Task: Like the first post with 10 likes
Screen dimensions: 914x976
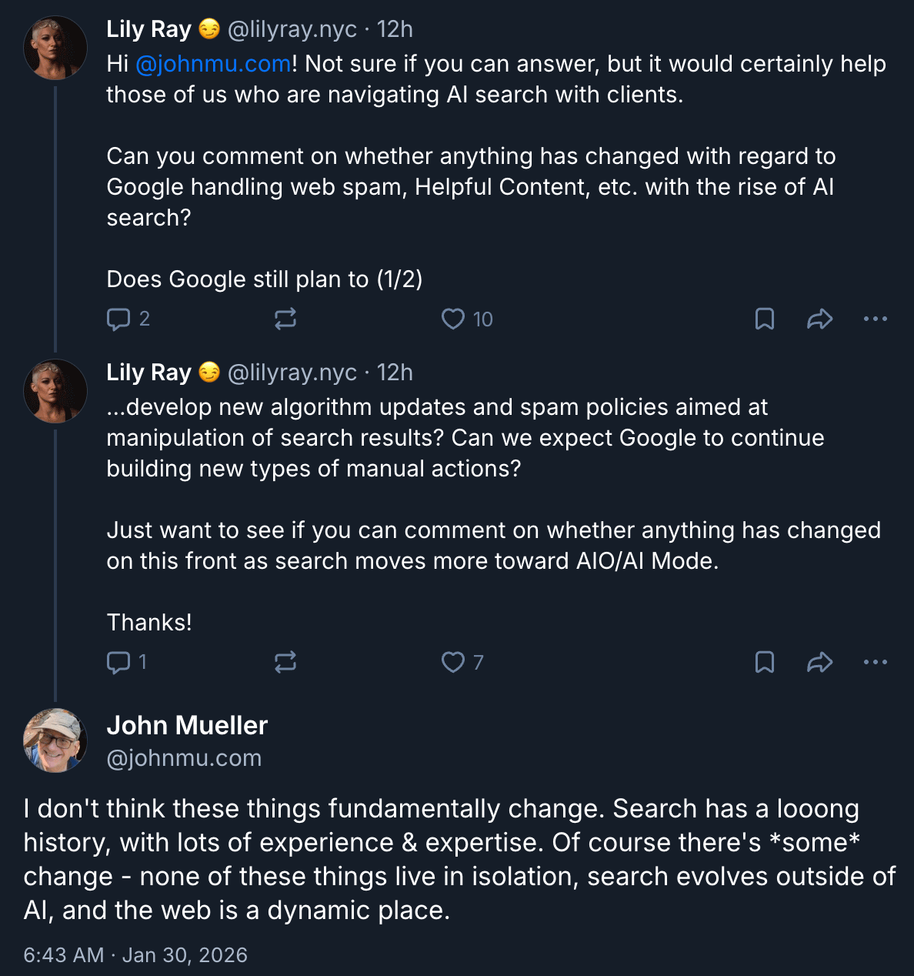Action: [453, 319]
